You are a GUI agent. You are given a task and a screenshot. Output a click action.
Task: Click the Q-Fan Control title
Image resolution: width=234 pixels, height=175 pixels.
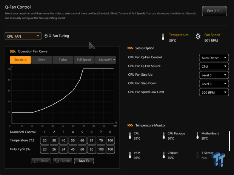(x=18, y=7)
